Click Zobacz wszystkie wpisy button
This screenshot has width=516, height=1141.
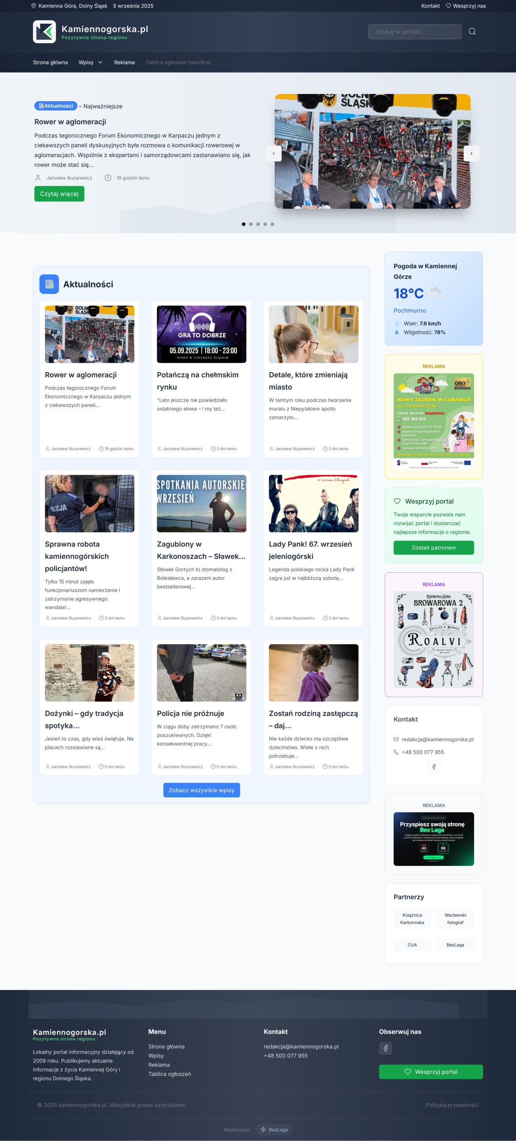pyautogui.click(x=201, y=790)
